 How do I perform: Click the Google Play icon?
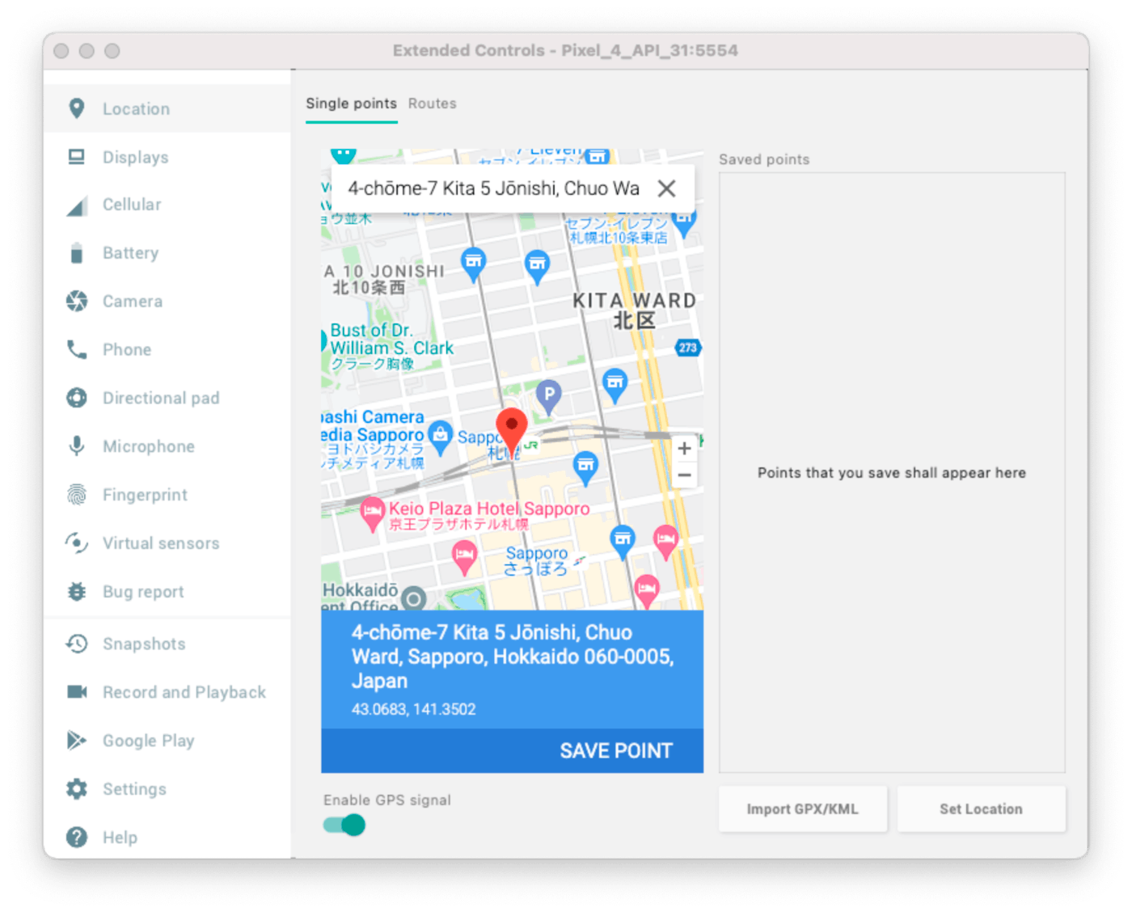[x=77, y=741]
